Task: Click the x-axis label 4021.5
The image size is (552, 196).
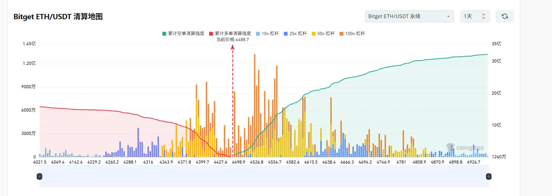Action: (x=40, y=162)
